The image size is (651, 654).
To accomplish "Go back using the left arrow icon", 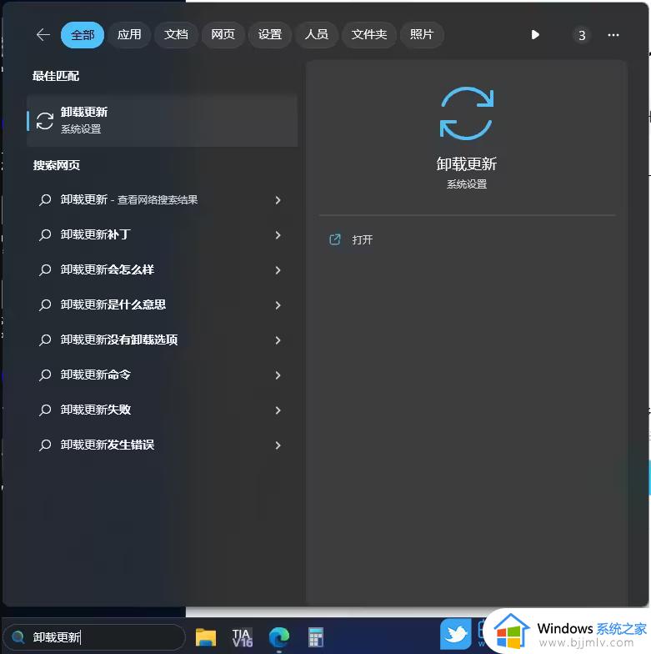I will pos(43,35).
